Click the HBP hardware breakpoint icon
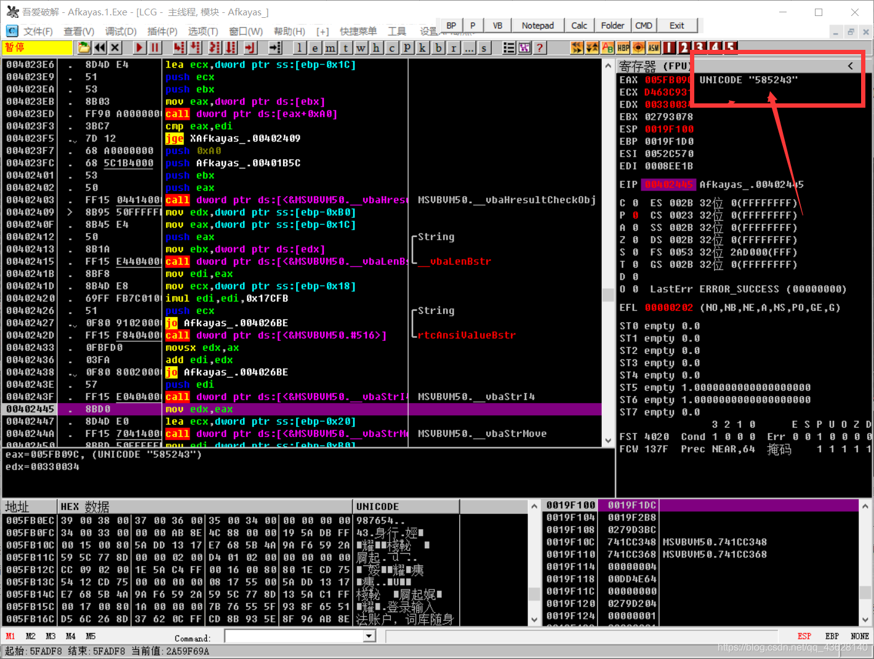 623,47
